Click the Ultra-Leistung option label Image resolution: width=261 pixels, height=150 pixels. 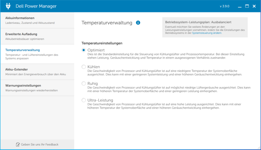(x=100, y=100)
